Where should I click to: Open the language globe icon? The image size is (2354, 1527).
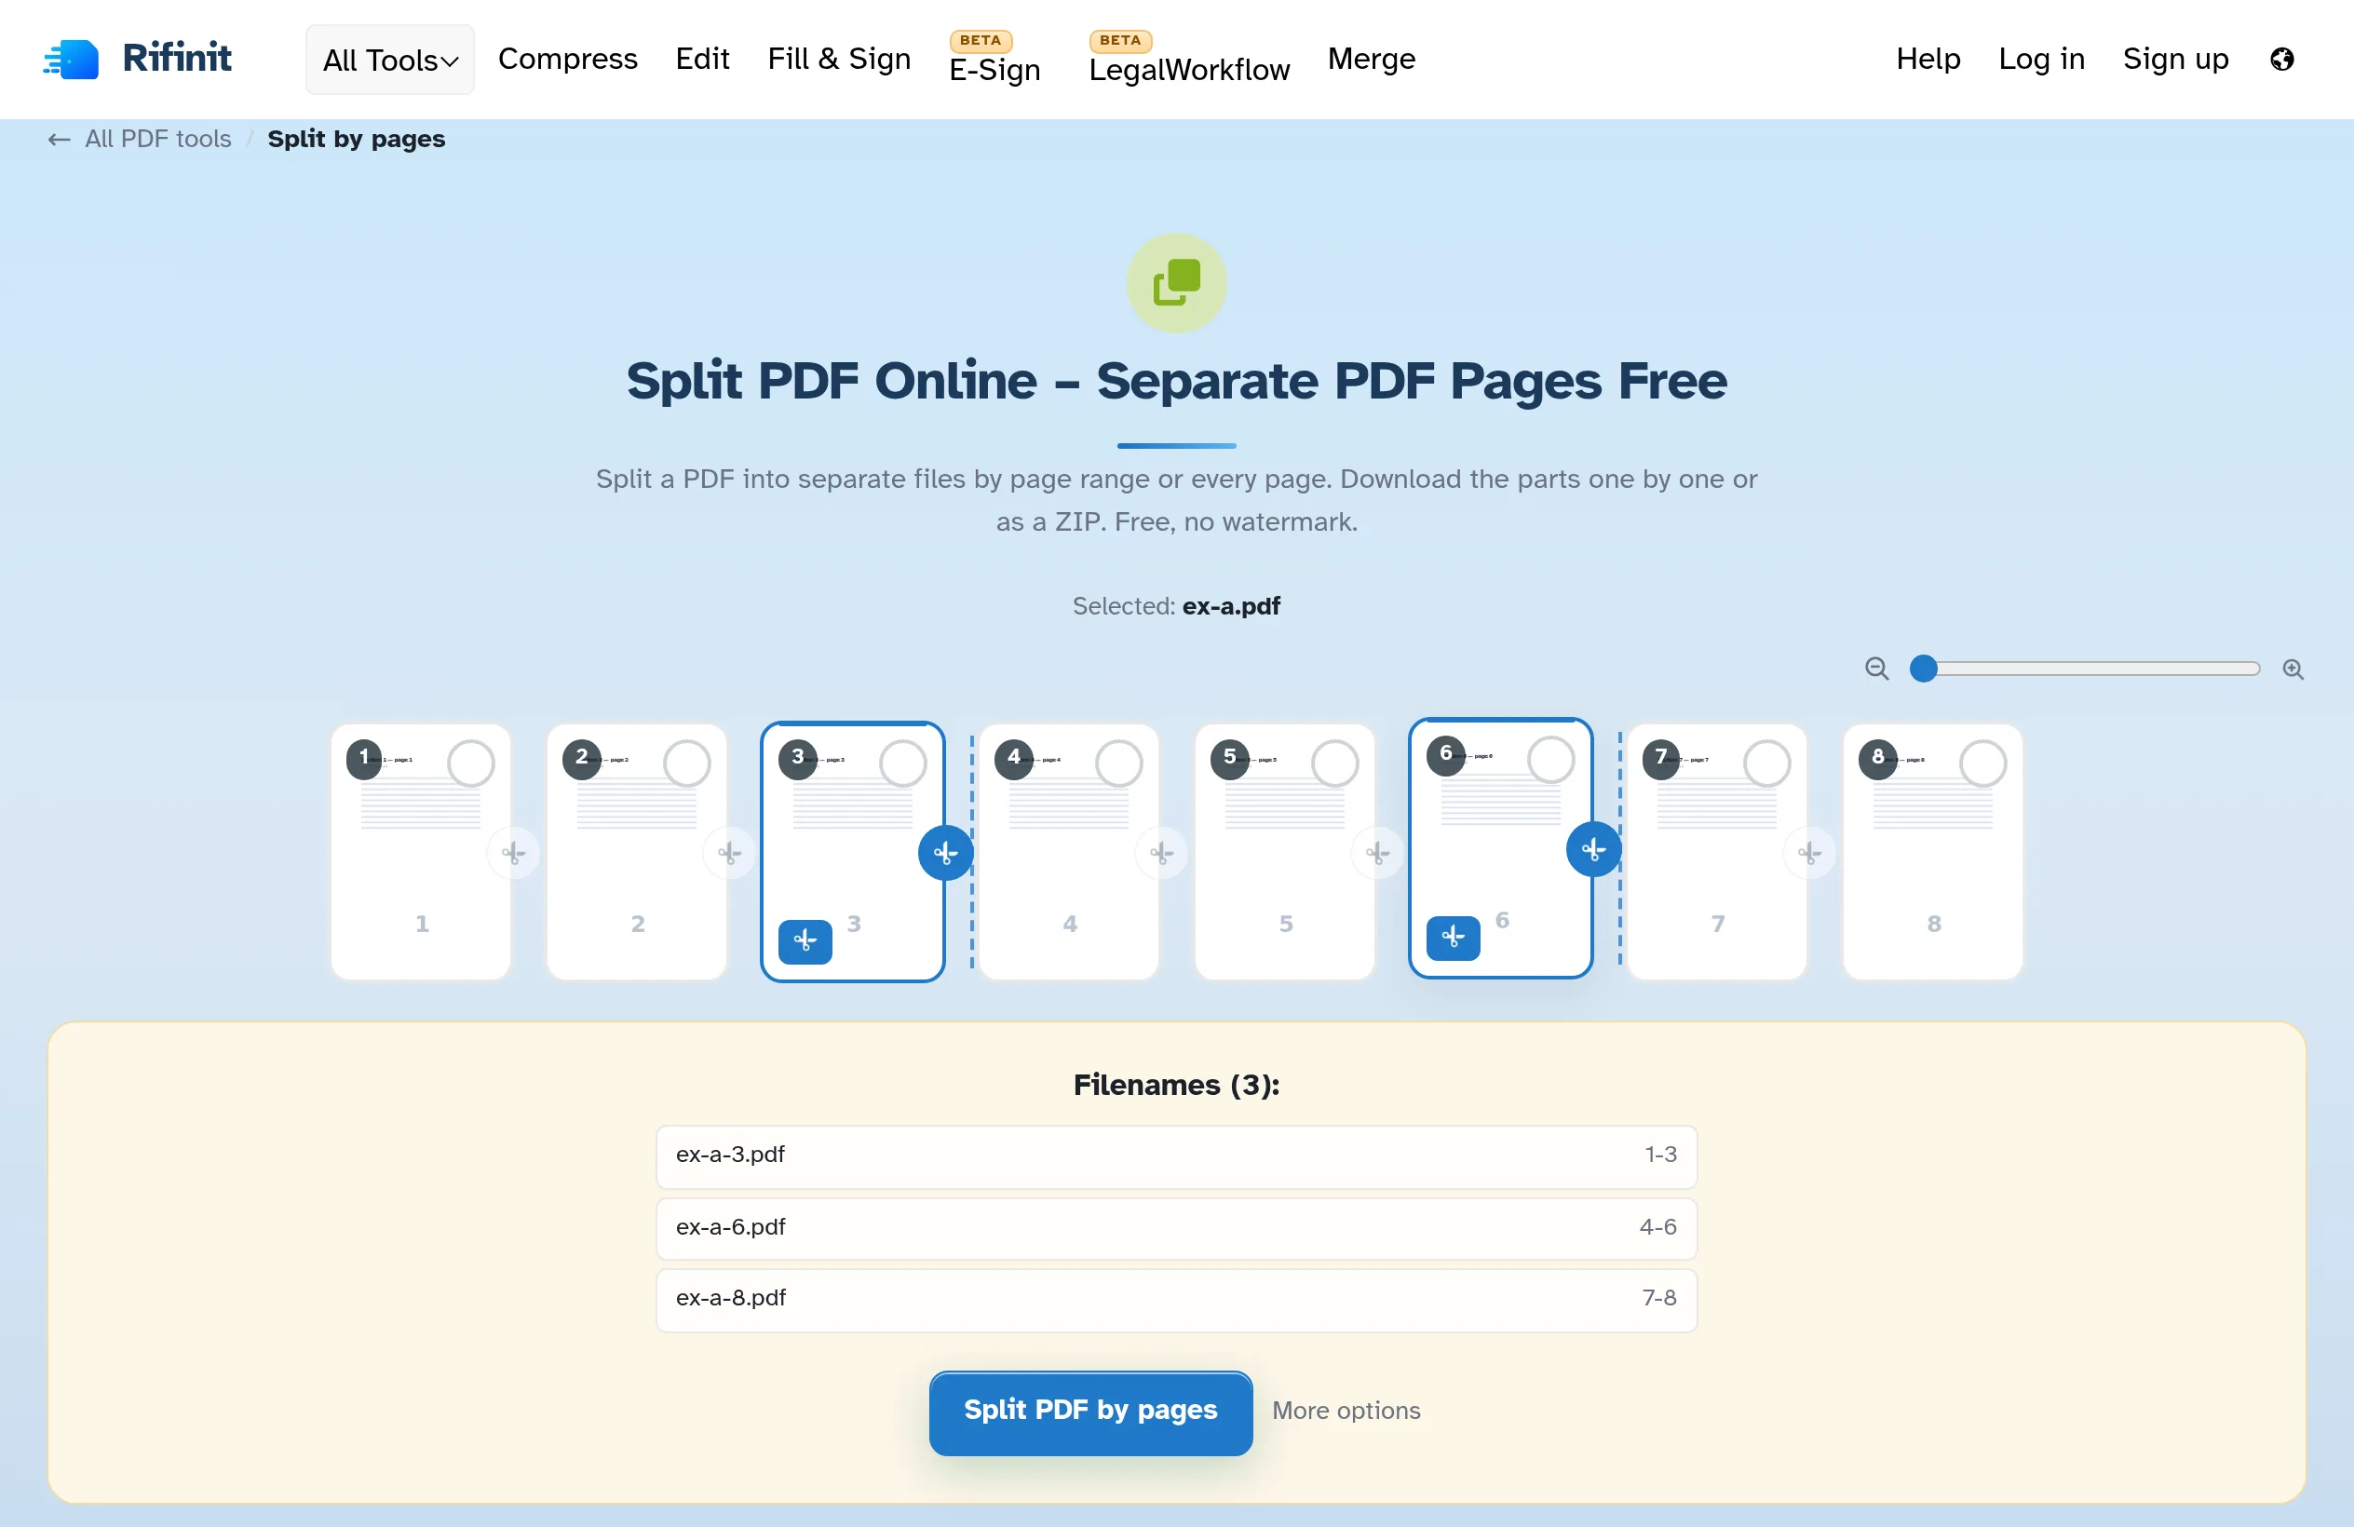click(x=2280, y=60)
